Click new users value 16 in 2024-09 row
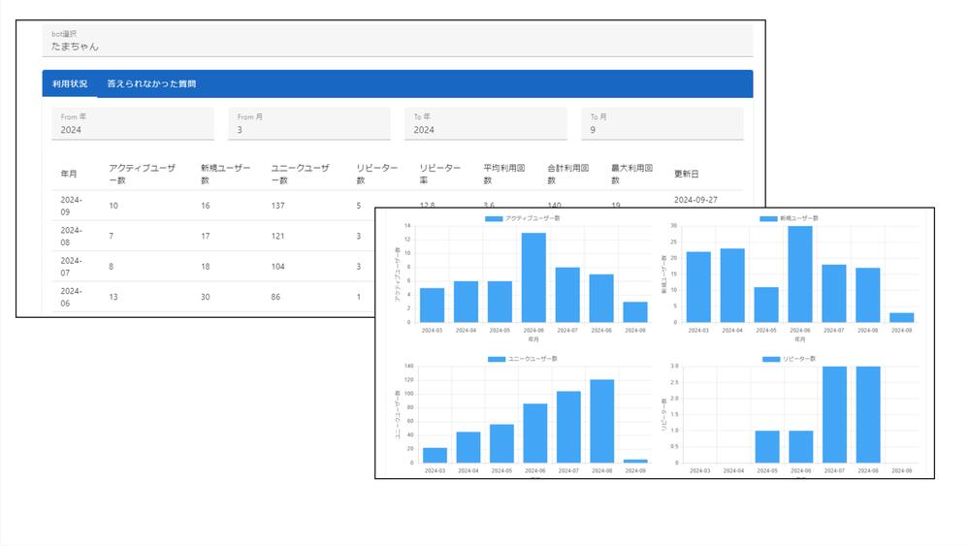The image size is (970, 546). click(206, 206)
